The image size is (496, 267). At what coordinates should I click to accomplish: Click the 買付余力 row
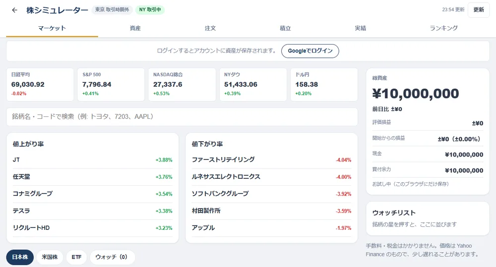428,170
